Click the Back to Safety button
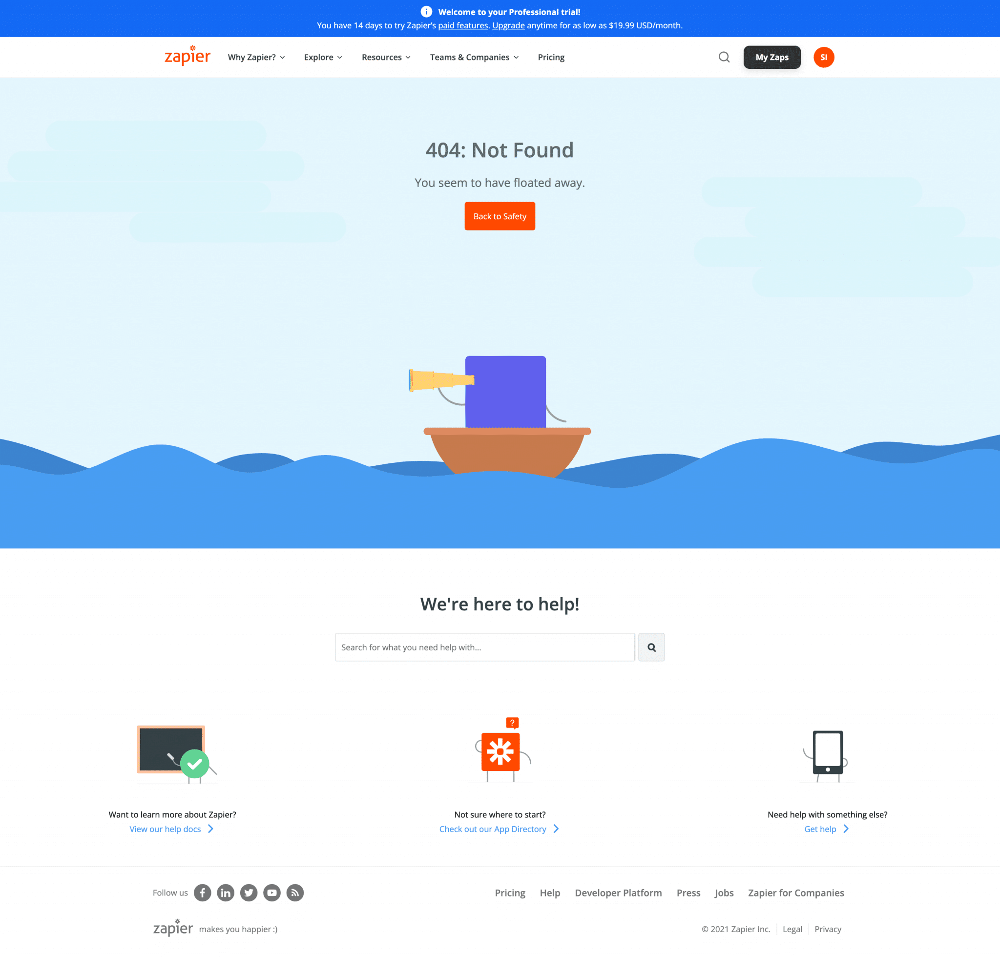This screenshot has height=957, width=1000. point(499,216)
